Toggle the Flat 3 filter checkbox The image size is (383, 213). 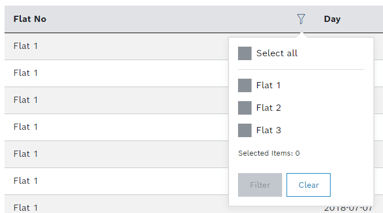tap(245, 130)
